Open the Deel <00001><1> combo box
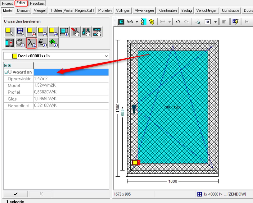 coord(56,56)
